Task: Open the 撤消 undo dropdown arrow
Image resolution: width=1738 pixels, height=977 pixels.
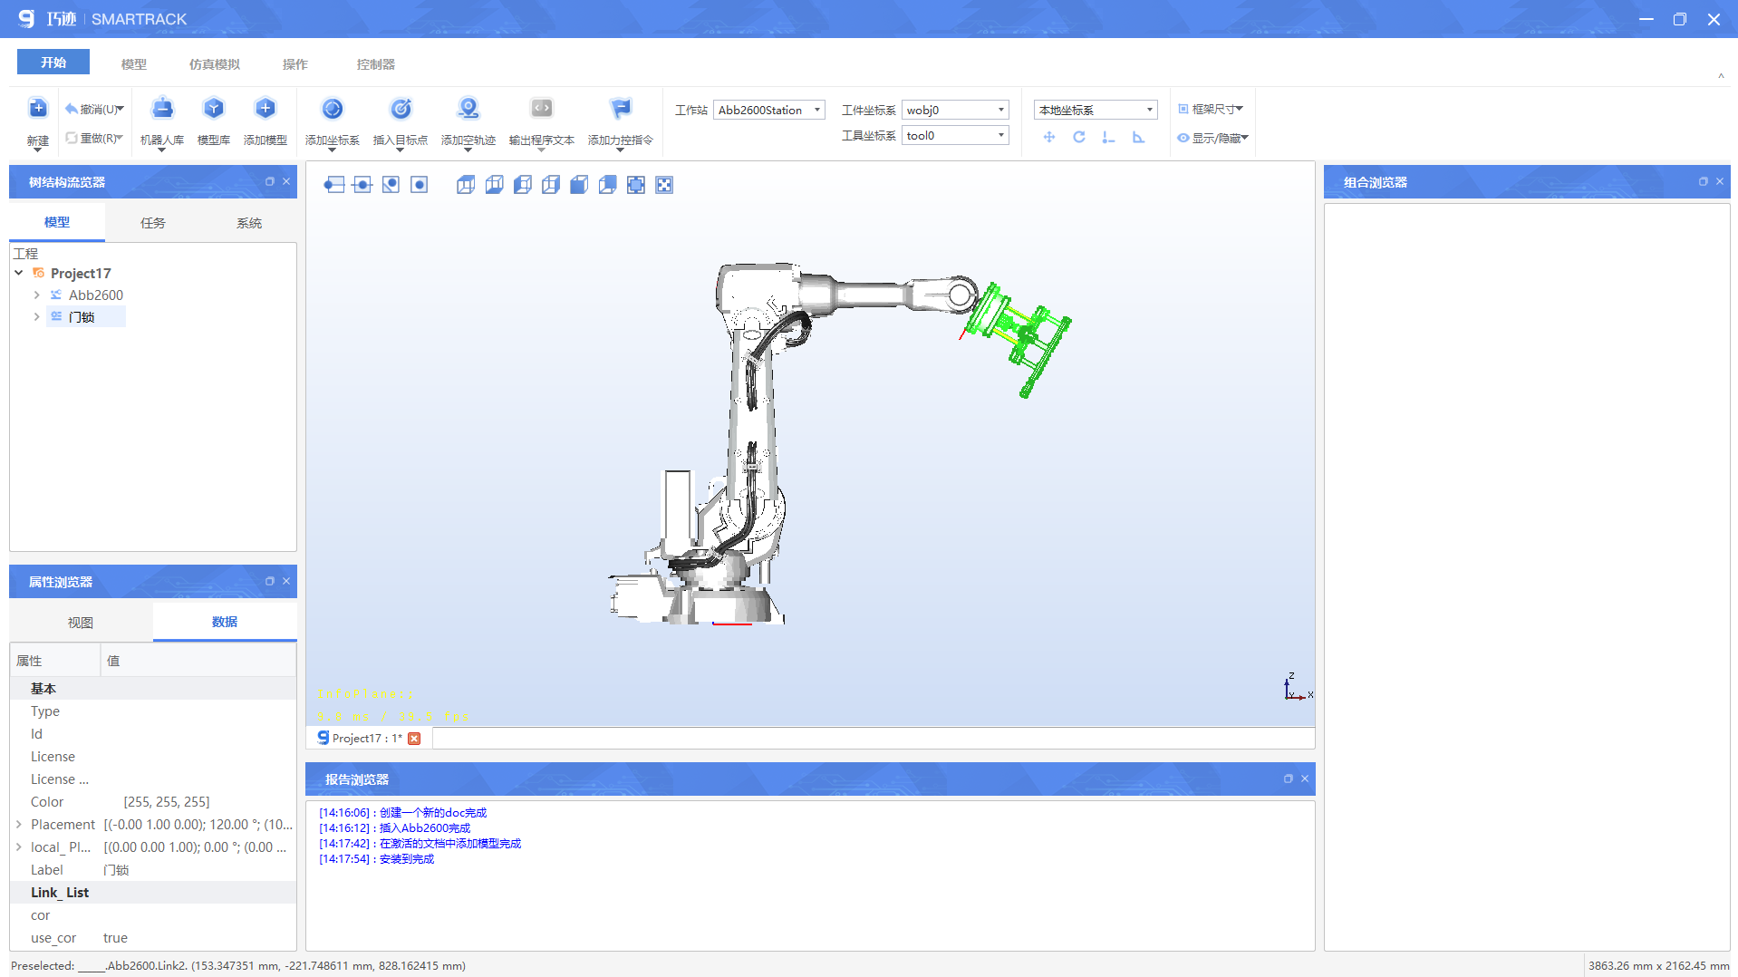Action: pos(121,109)
